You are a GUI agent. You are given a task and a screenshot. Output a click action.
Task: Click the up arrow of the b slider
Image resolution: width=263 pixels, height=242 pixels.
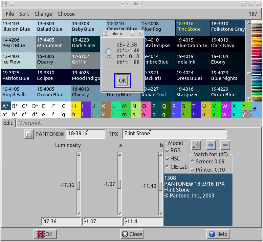161,154
